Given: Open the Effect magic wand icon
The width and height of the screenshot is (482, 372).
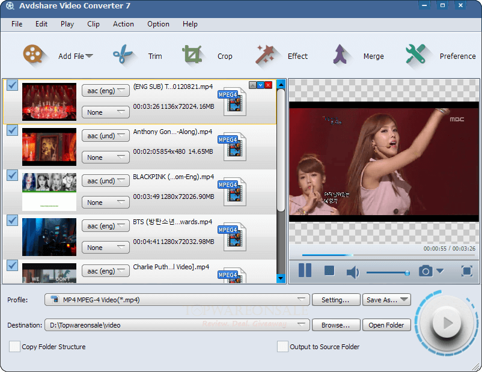Looking at the screenshot, I should point(264,55).
